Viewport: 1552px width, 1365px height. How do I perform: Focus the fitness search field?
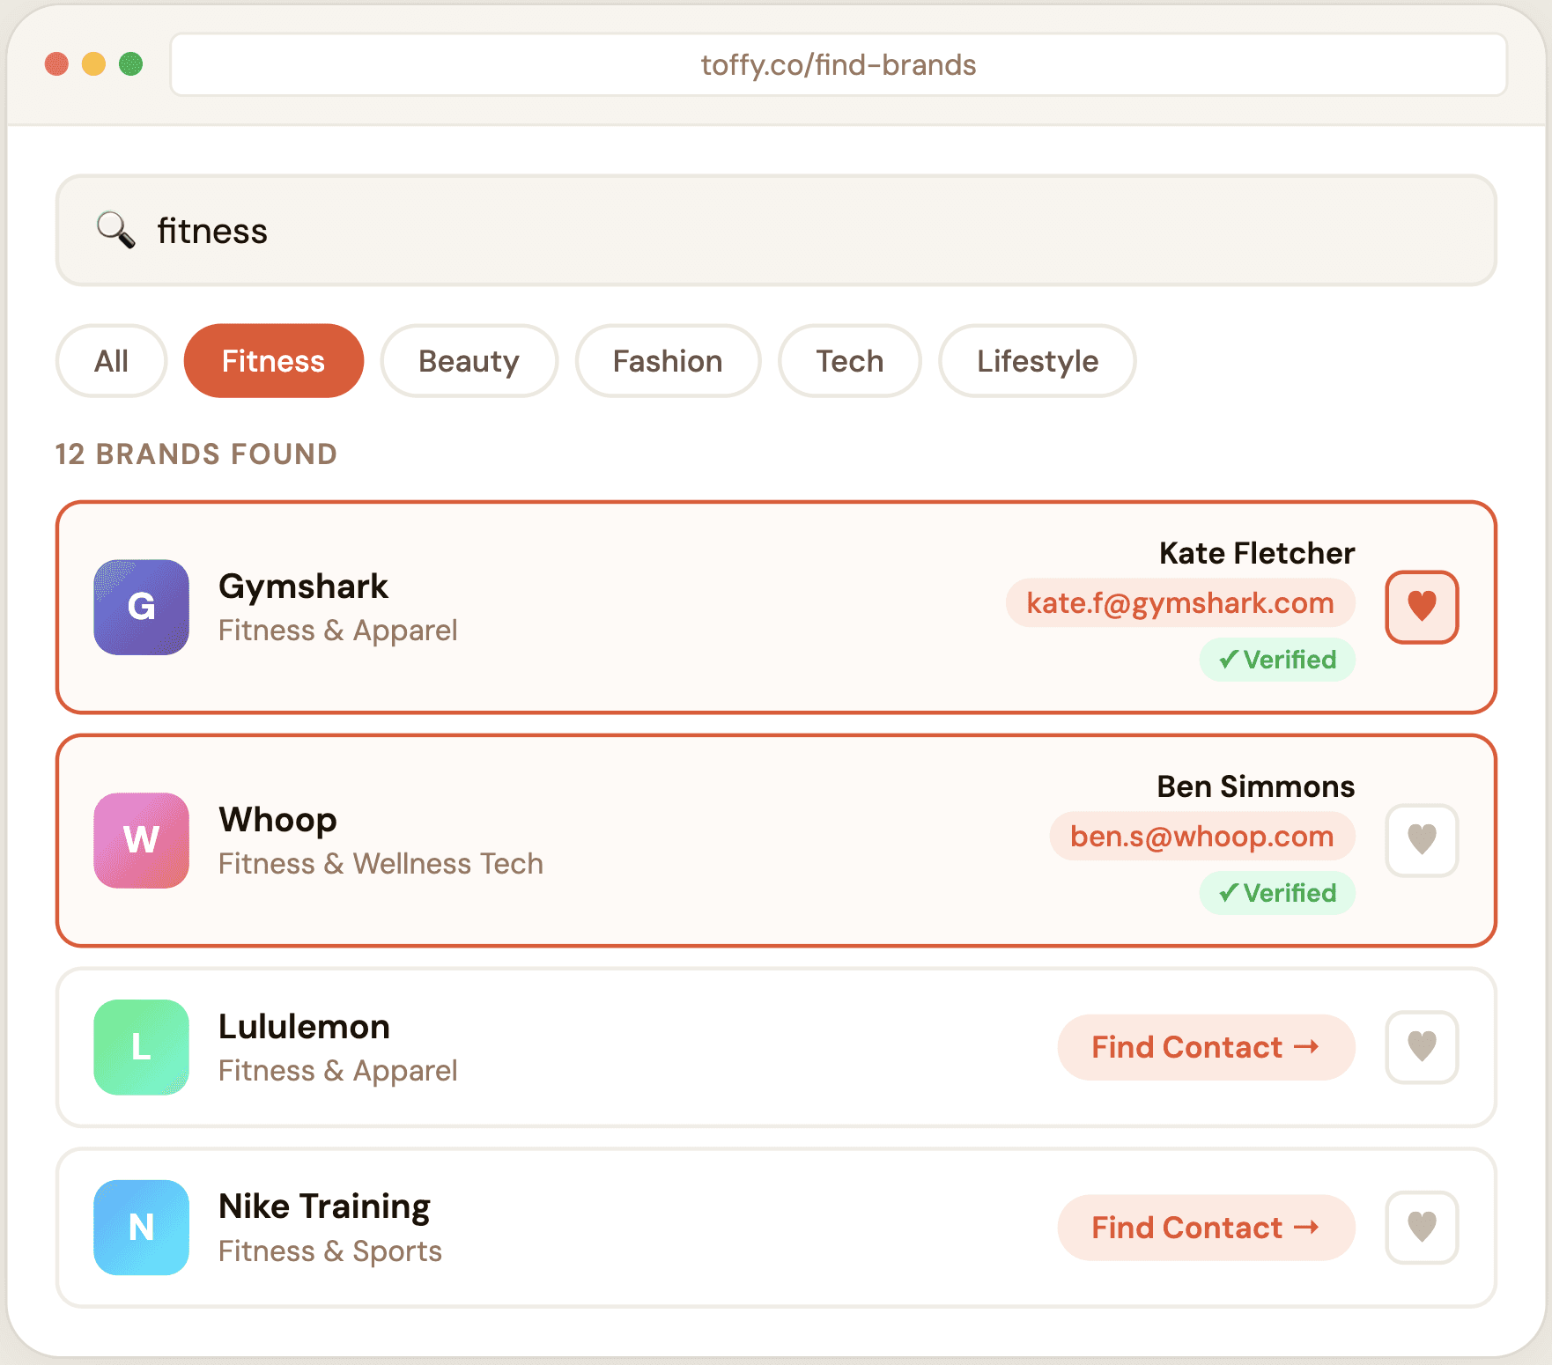[776, 231]
